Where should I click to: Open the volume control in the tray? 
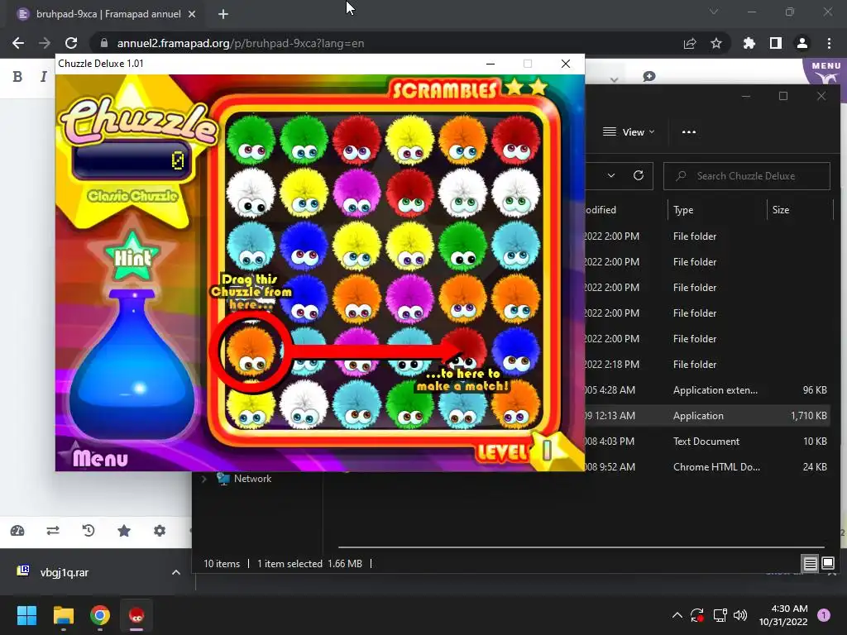pyautogui.click(x=740, y=615)
